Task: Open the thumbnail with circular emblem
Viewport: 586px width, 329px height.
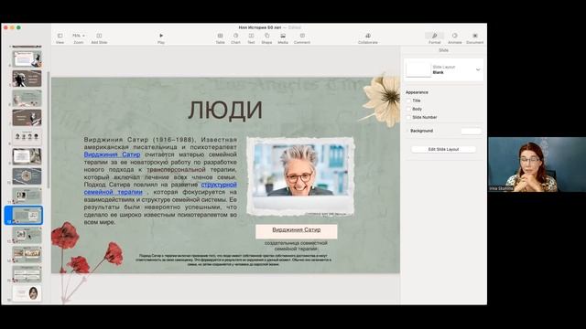Action: pyautogui.click(x=27, y=176)
